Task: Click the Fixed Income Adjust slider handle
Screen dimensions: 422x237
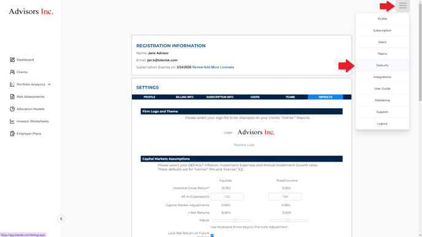Action: click(288, 220)
